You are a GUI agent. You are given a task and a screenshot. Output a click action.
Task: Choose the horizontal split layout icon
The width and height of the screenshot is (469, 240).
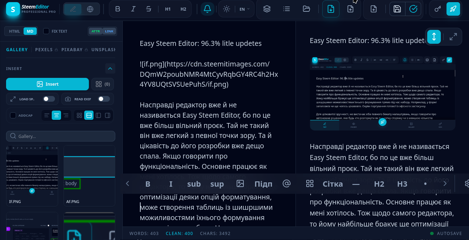pyautogui.click(x=89, y=116)
